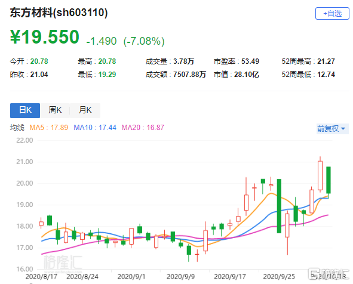The height and width of the screenshot is (284, 353).
Task: Click the 19.00 price axis label
Action: tap(24, 205)
